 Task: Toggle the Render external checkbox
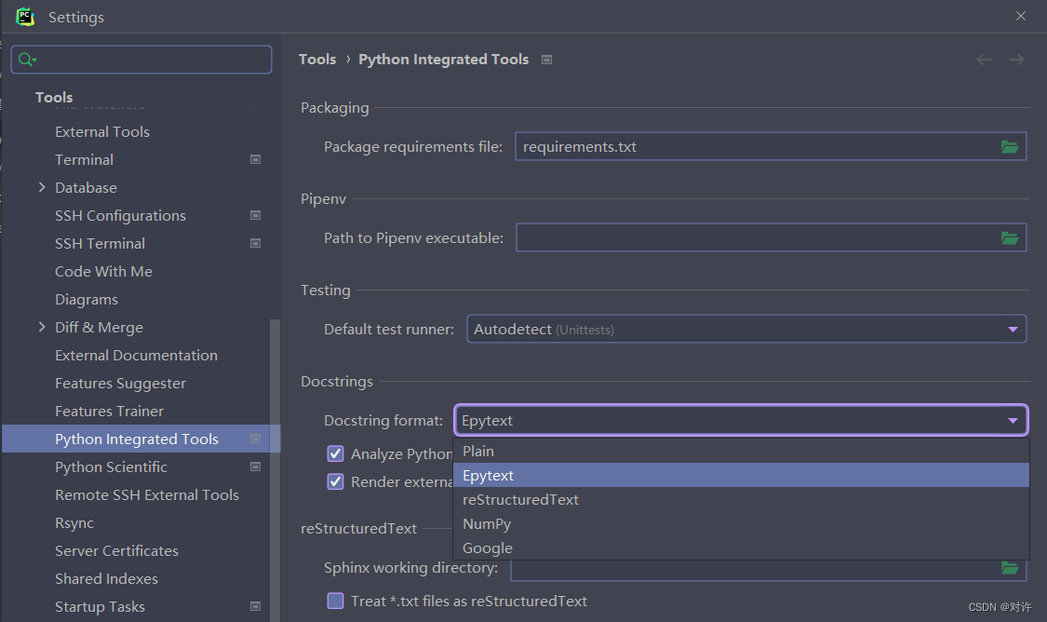click(x=336, y=481)
